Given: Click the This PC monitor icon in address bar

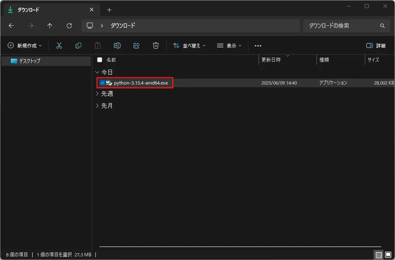Looking at the screenshot, I should 90,26.
